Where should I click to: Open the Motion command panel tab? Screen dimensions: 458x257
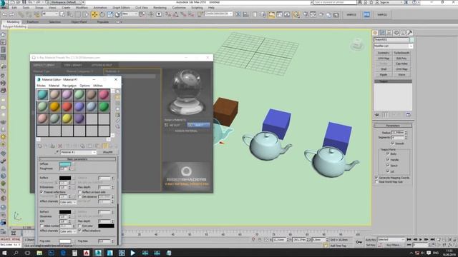click(396, 33)
